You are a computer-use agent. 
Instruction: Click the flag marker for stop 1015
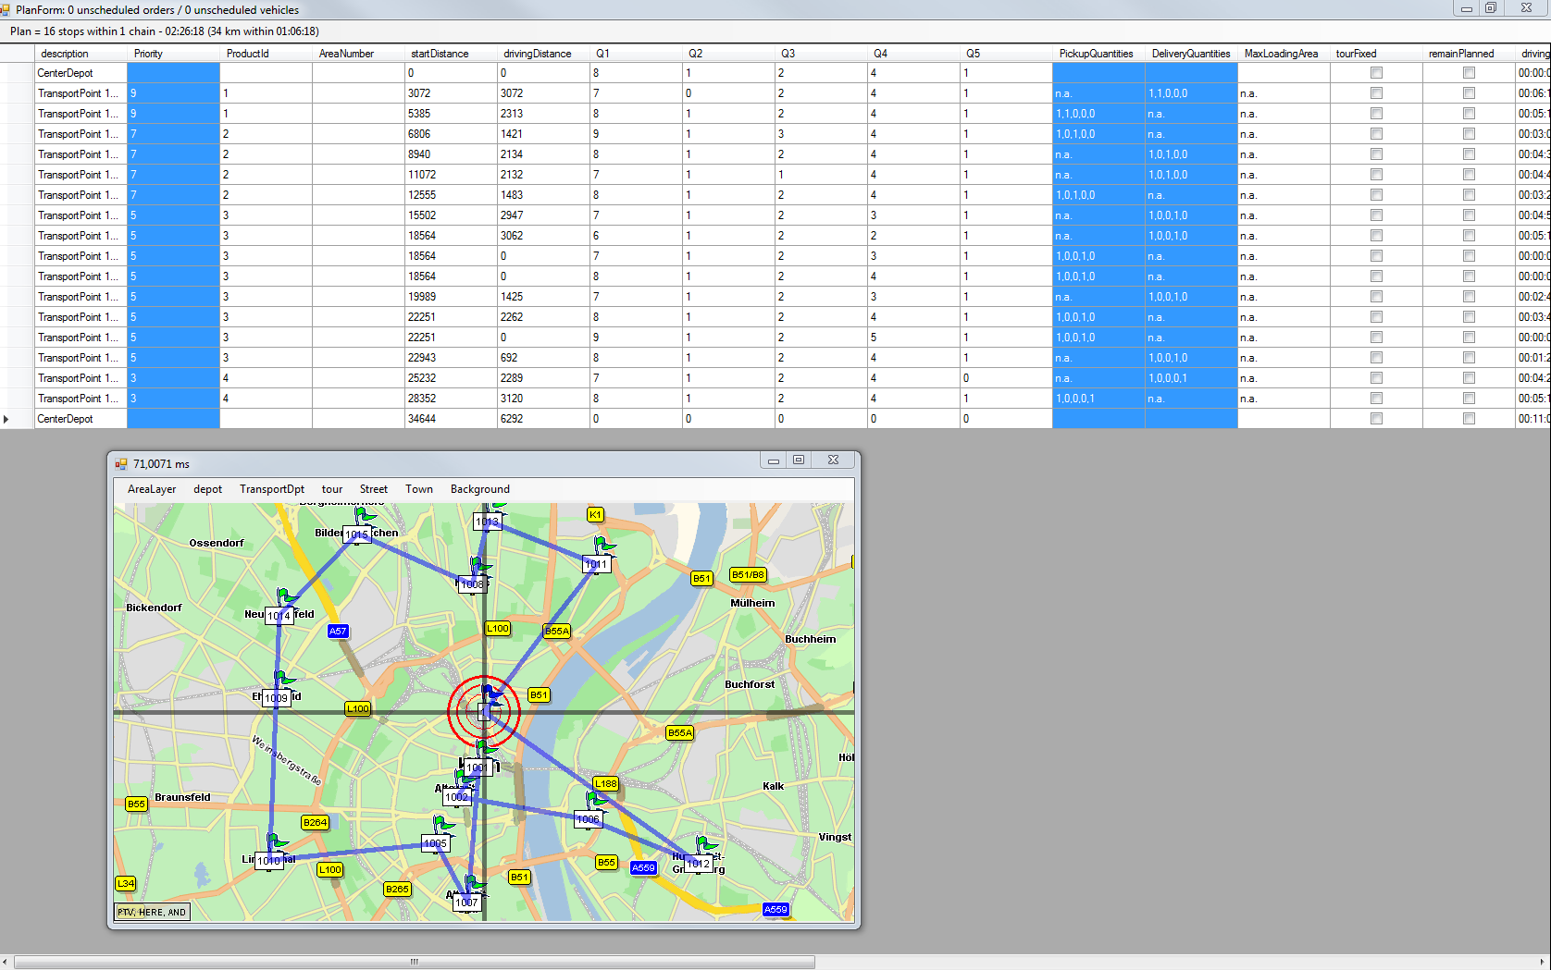365,516
